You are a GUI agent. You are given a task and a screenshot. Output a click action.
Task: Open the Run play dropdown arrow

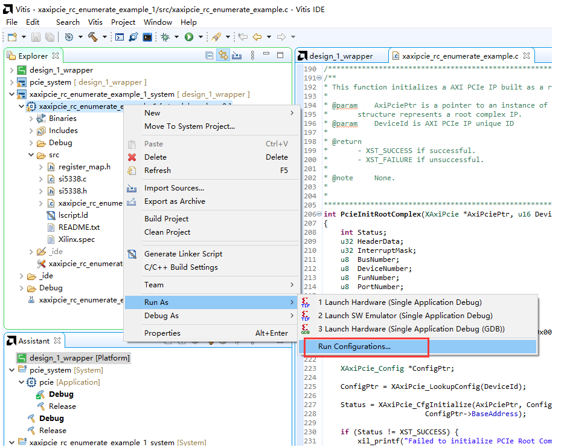click(200, 37)
